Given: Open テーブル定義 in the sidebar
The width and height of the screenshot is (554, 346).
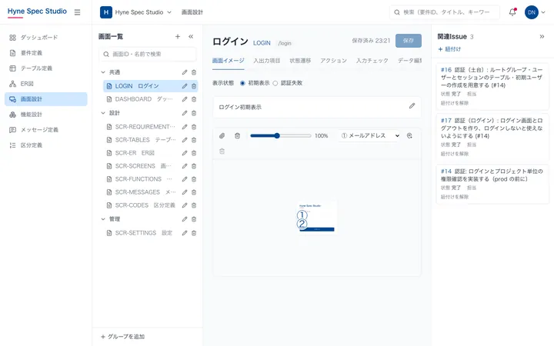Looking at the screenshot, I should pos(46,68).
